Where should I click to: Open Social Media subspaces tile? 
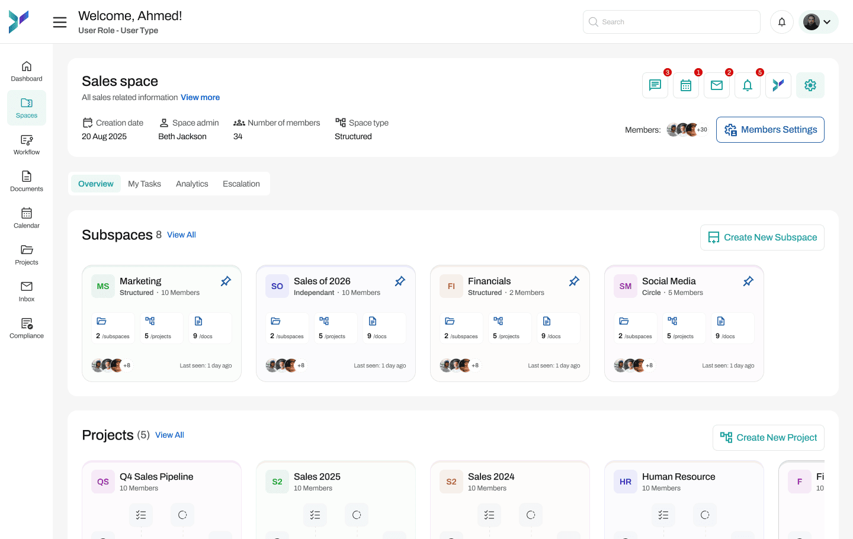(x=636, y=328)
